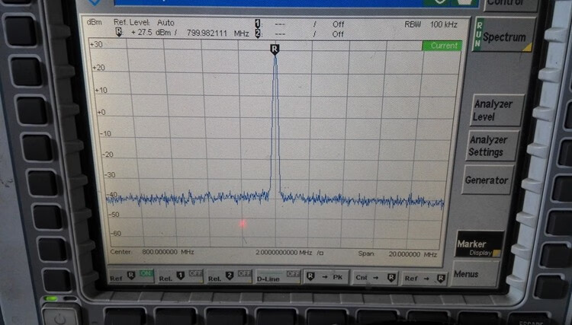Enable the D-Line display line

click(x=277, y=277)
